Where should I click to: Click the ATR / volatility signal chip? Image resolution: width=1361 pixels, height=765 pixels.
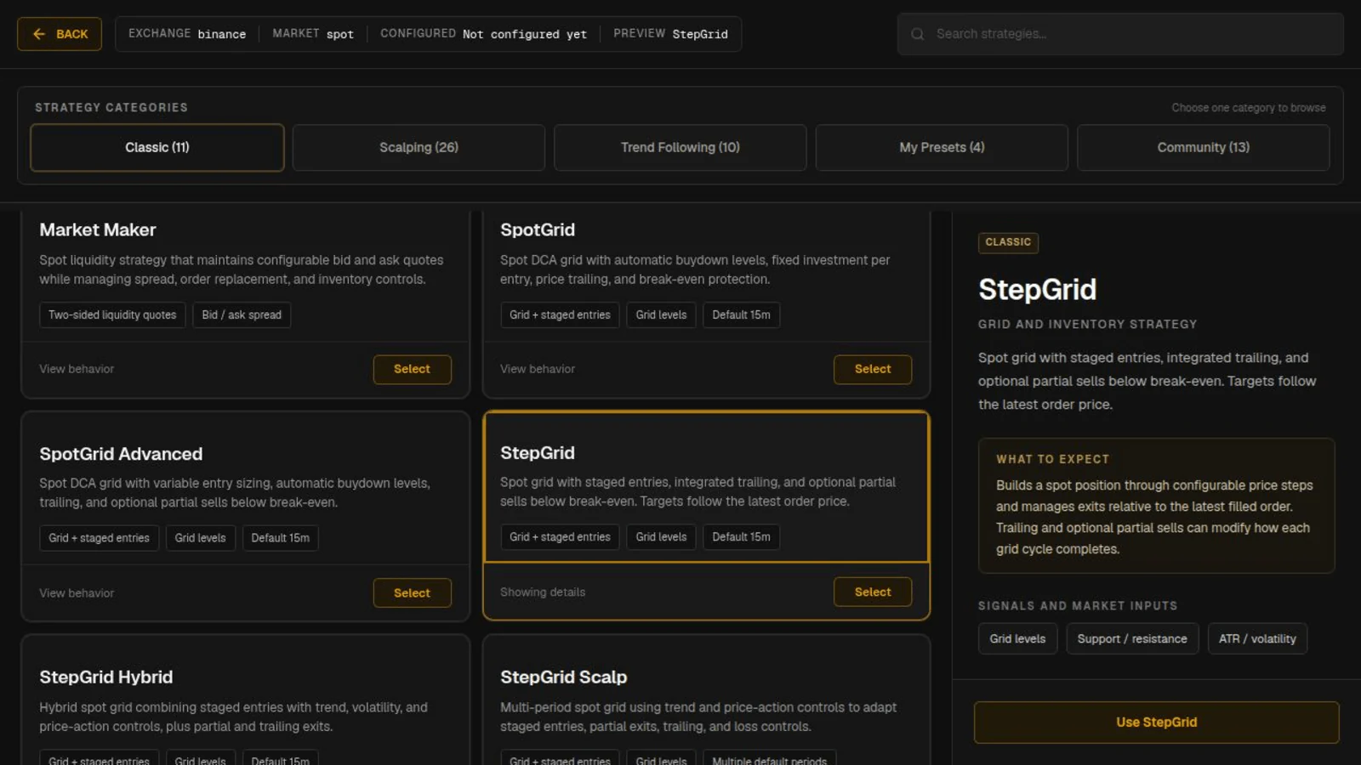(x=1257, y=639)
